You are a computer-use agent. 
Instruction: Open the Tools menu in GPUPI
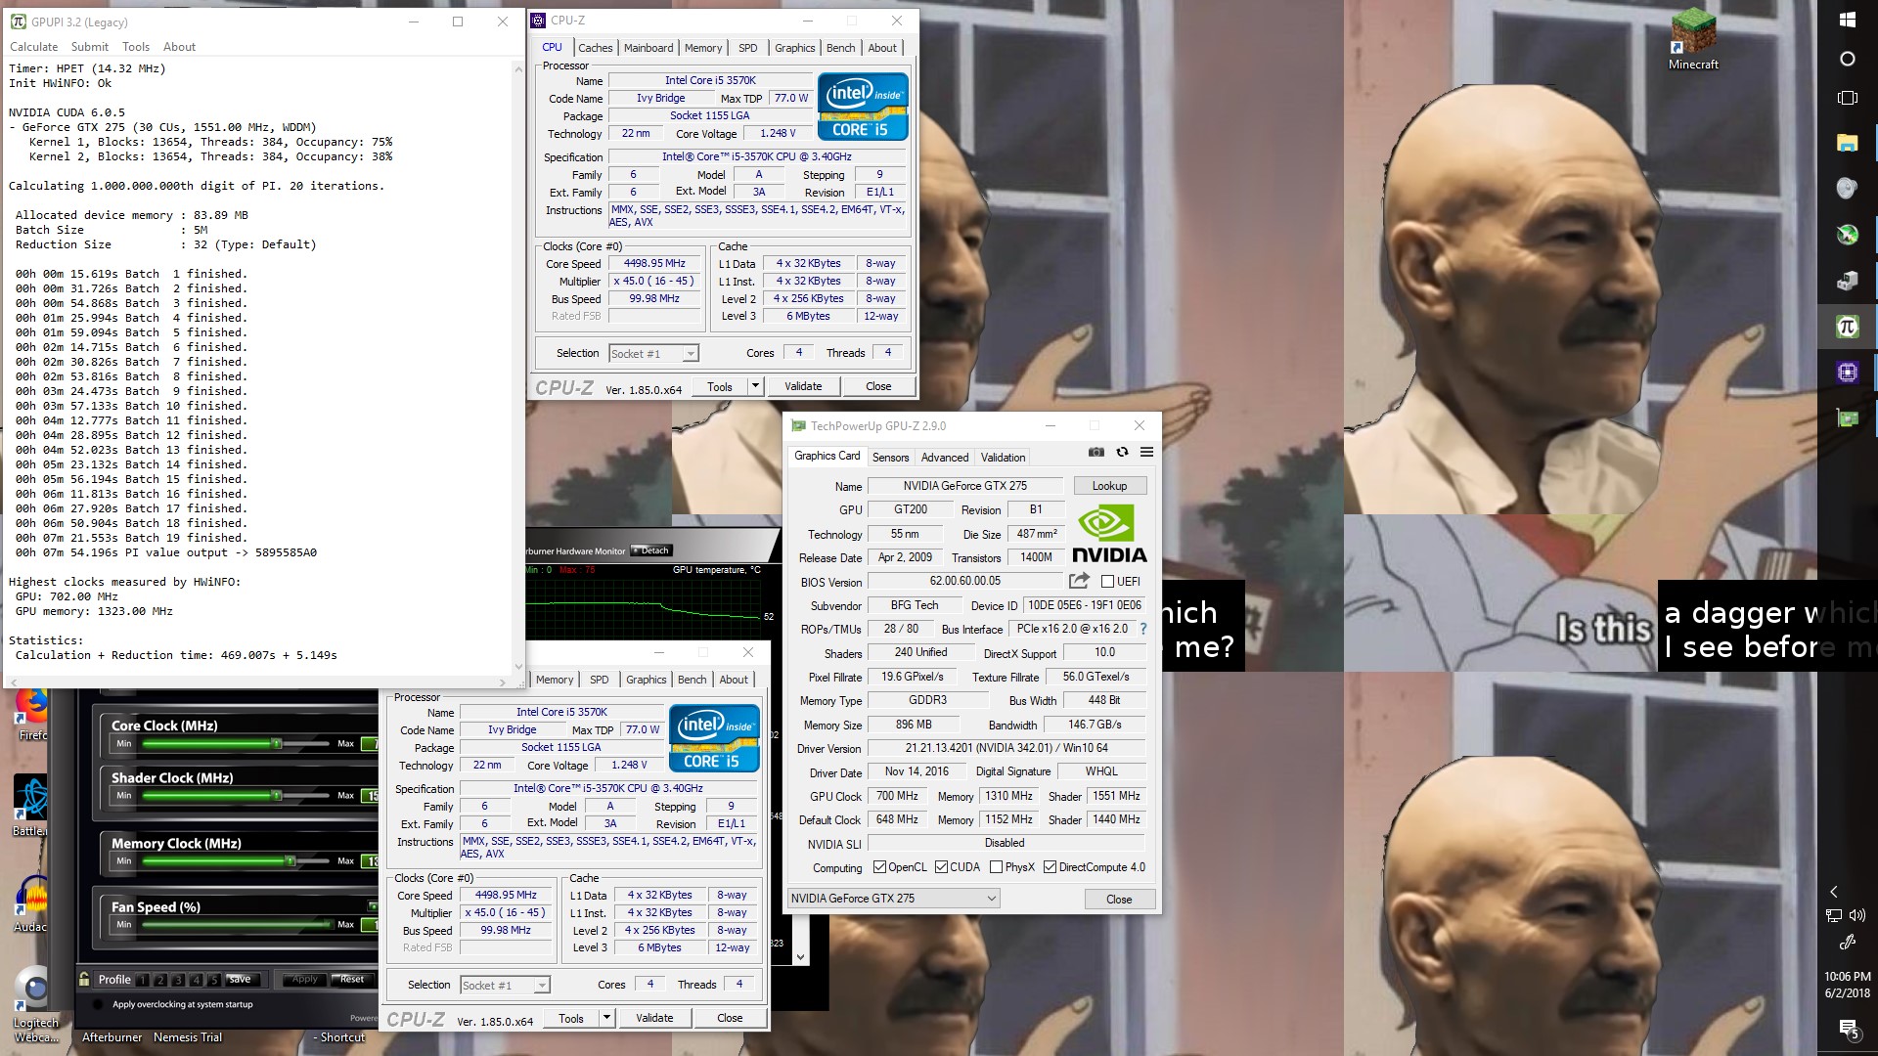tap(136, 47)
